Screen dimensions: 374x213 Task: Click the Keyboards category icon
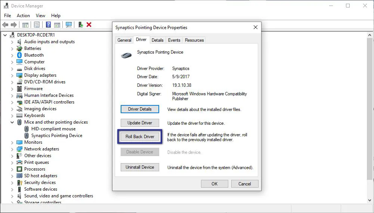19,115
